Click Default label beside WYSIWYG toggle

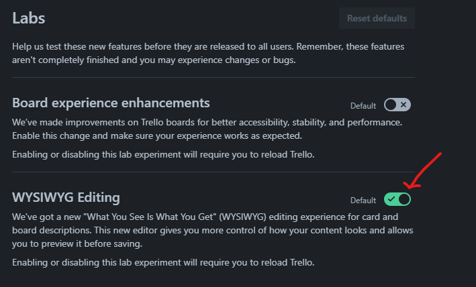[x=363, y=200]
